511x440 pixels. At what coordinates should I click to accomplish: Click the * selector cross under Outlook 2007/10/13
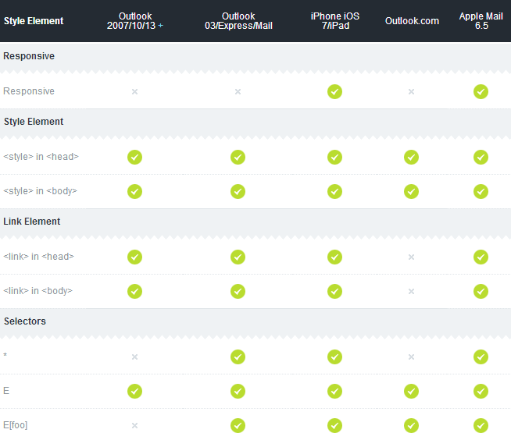134,357
